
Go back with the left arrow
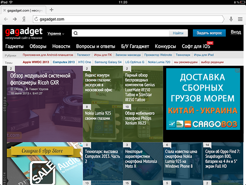(x=6, y=19)
